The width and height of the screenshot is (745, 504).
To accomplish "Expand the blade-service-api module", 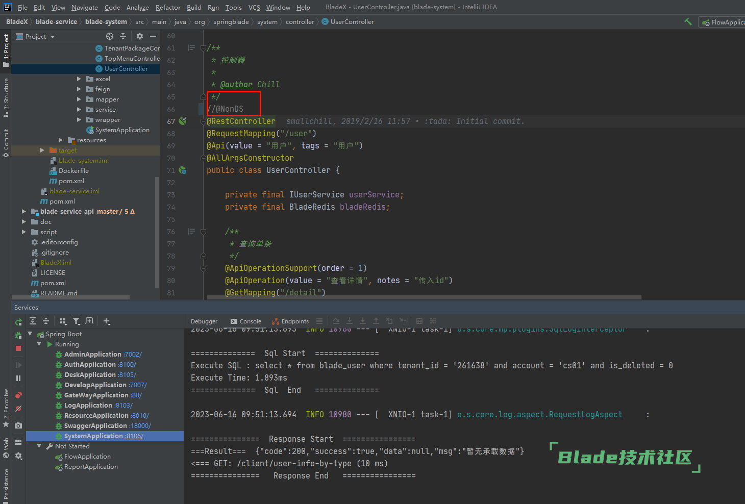I will coord(24,211).
